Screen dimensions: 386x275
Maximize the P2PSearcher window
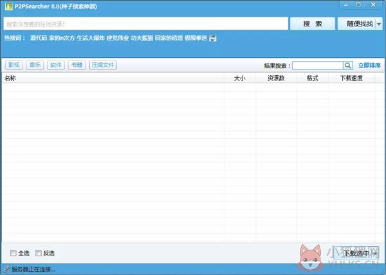(359, 5)
